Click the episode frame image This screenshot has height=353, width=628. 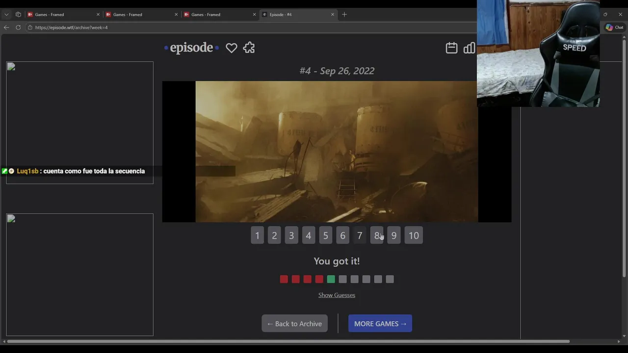click(x=337, y=151)
